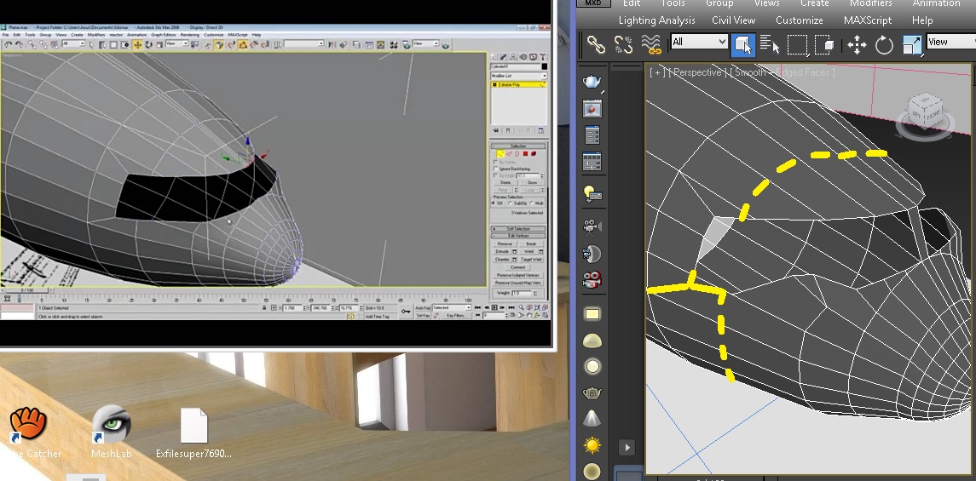Image resolution: width=976 pixels, height=481 pixels.
Task: Open View coordinate system dropdown in right window
Action: click(x=950, y=43)
